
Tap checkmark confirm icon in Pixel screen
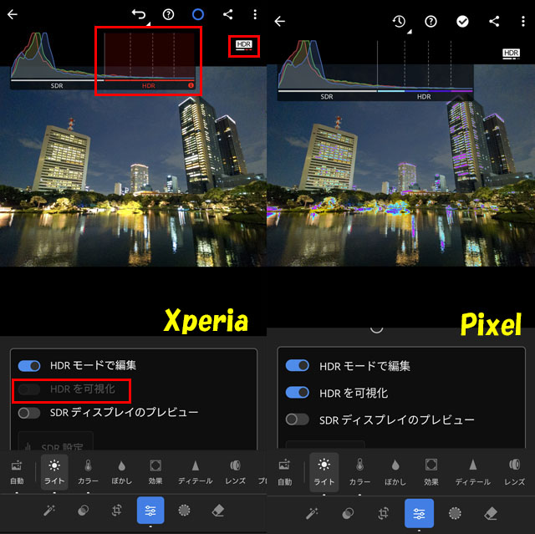coord(462,22)
